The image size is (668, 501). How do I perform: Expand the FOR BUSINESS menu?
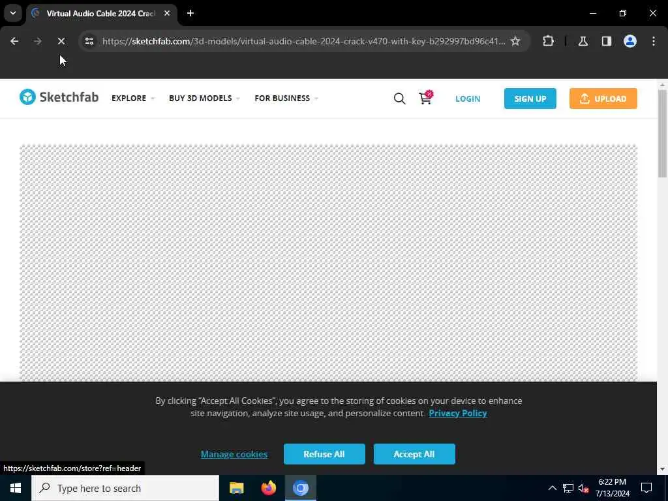286,98
